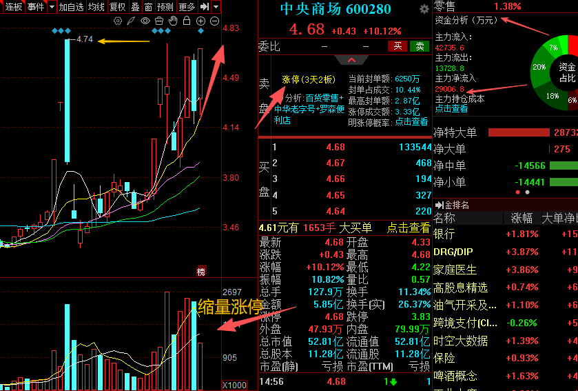Select the hand pan tool
Viewport: 578px width, 391px height.
[173, 21]
